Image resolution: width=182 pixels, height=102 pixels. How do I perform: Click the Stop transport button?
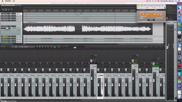tap(40, 47)
